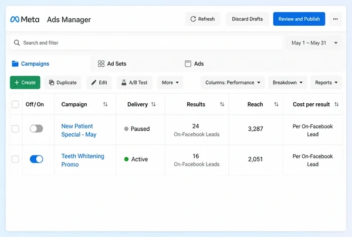Click the A/B Test flask icon
The image size is (352, 237).
tap(124, 83)
